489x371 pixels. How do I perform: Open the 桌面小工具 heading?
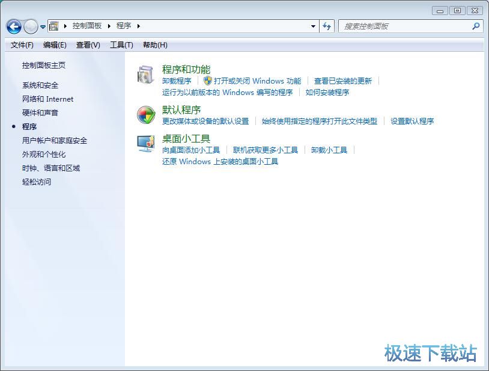186,138
